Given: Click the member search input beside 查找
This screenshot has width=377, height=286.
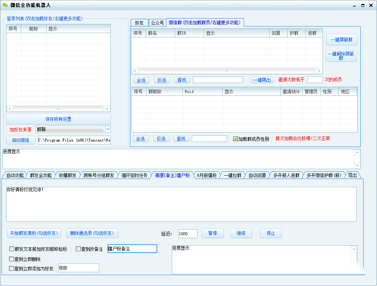Looking at the screenshot, I should tap(209, 139).
